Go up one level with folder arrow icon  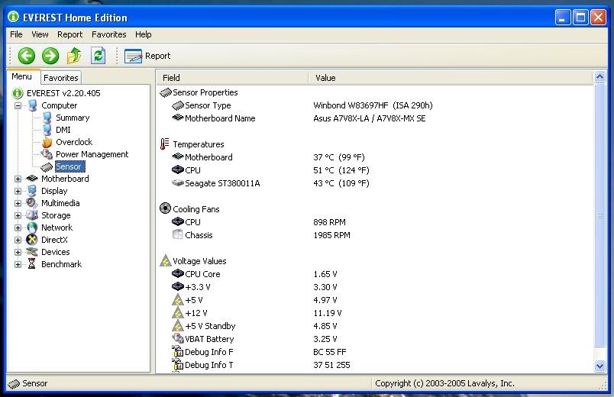click(x=74, y=56)
